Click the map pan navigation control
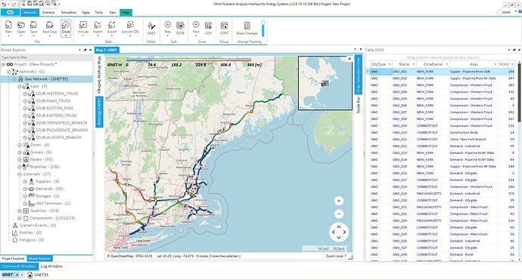 coord(339,232)
